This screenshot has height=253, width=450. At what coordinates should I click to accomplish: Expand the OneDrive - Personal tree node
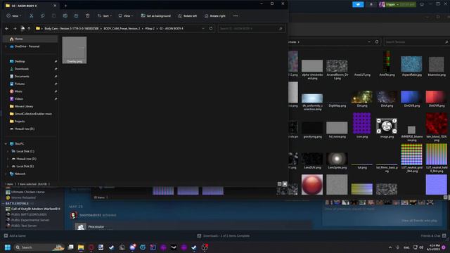pyautogui.click(x=6, y=46)
